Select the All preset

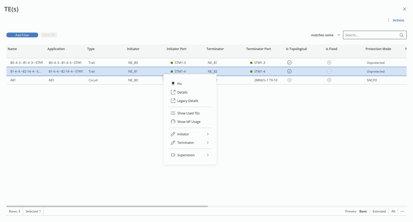[x=393, y=211]
